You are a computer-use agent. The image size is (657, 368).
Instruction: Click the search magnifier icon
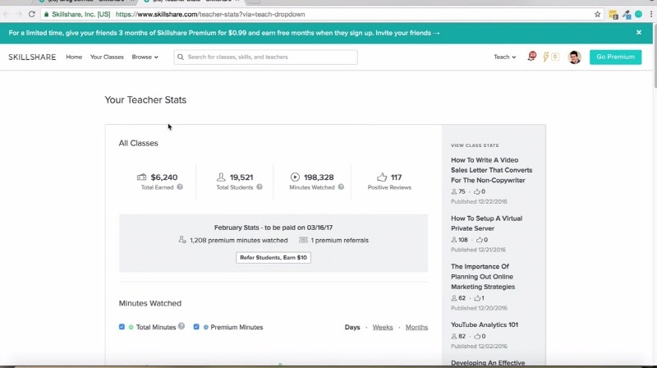coord(181,57)
